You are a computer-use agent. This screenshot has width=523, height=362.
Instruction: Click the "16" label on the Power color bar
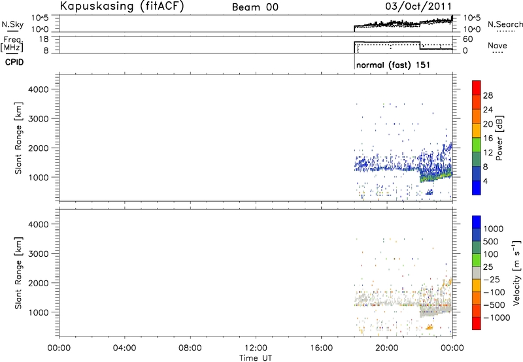(488, 139)
